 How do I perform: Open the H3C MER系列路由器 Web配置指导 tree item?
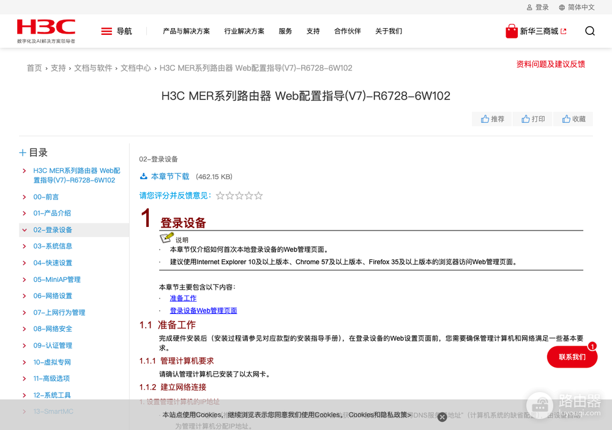click(76, 175)
